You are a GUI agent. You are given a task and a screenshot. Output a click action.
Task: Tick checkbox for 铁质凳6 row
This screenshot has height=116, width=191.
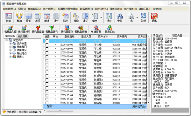pyautogui.click(x=47, y=72)
